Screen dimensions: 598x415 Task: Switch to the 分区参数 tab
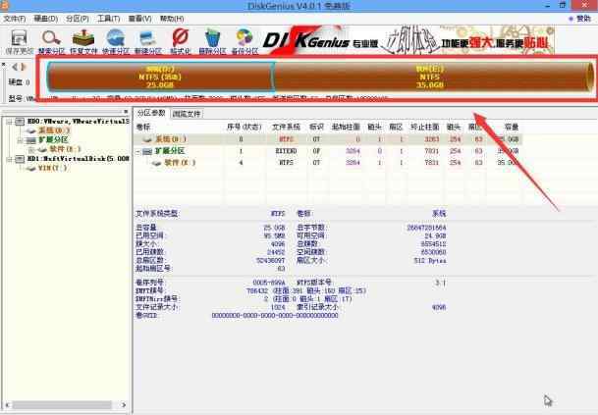click(151, 113)
